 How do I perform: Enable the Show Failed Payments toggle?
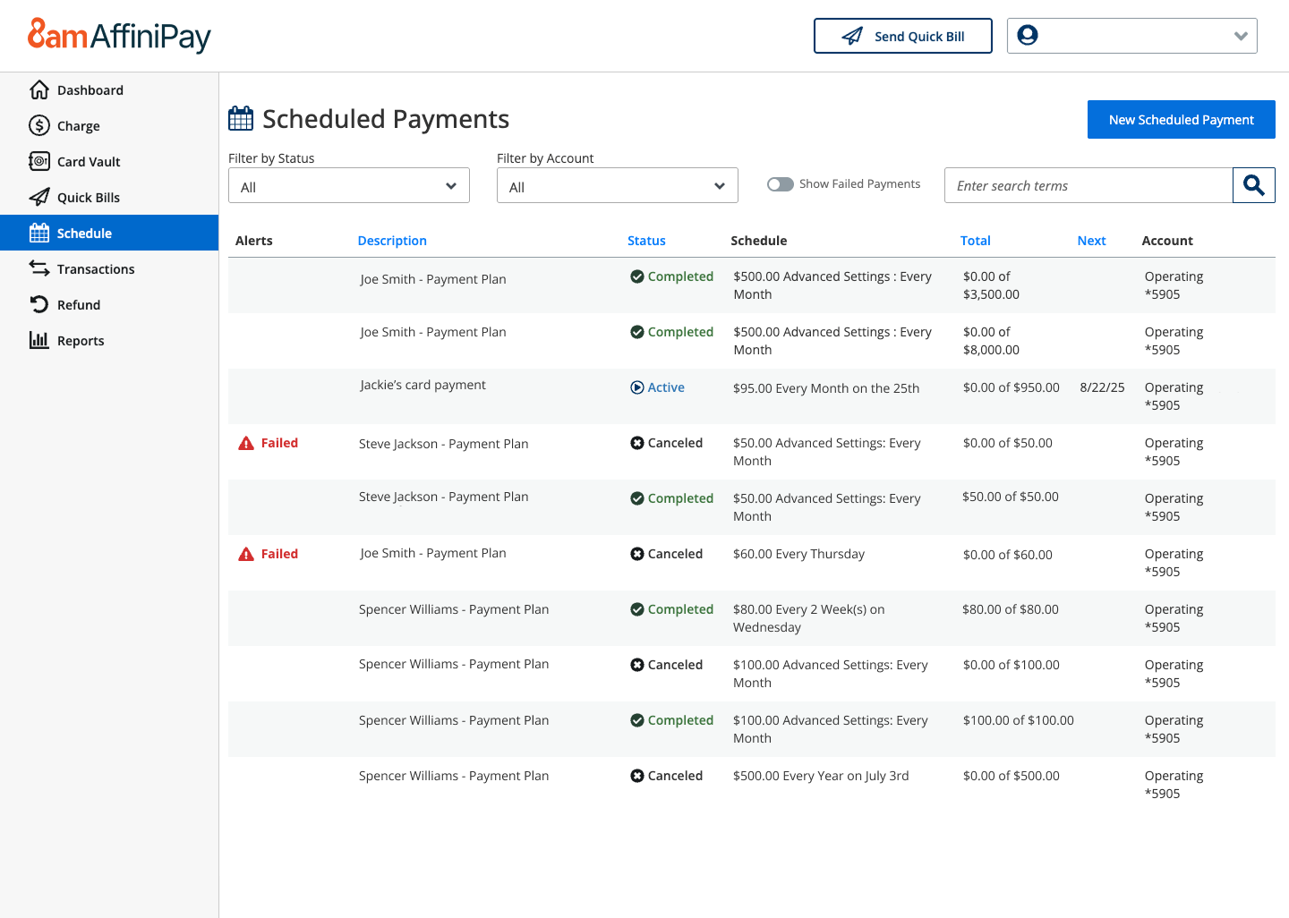coord(780,184)
